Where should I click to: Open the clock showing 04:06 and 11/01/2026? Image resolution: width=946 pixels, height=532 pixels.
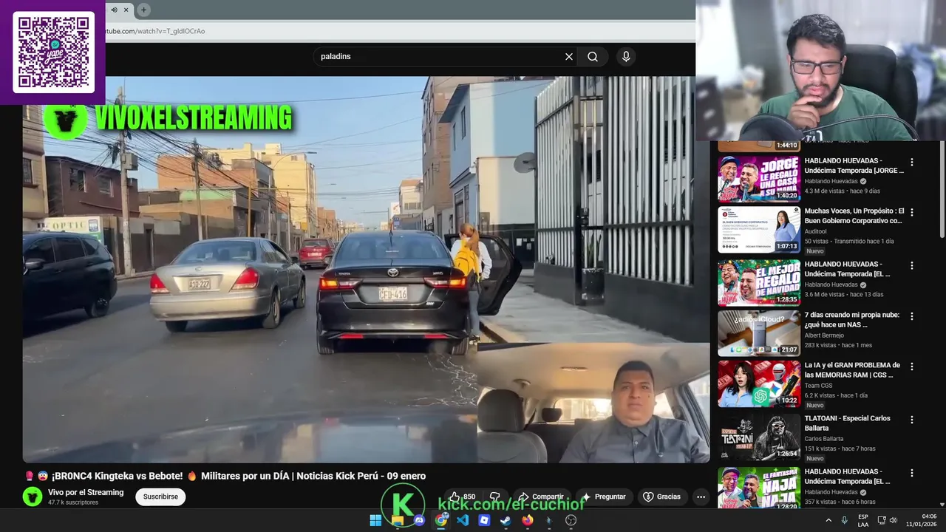[x=921, y=520]
